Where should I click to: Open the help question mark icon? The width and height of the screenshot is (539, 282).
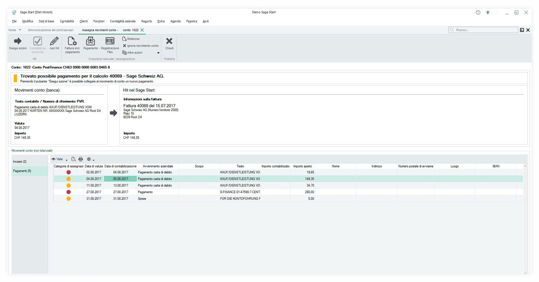point(478,12)
